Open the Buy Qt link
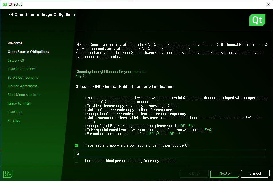 pyautogui.click(x=81, y=76)
